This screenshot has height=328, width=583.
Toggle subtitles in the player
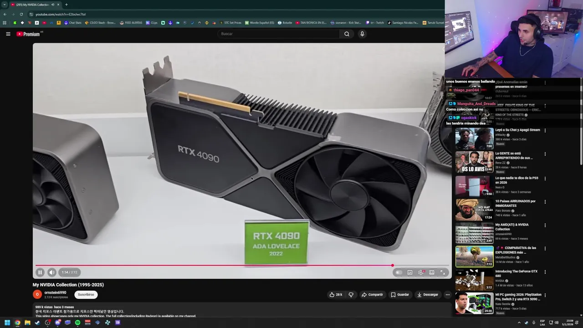pyautogui.click(x=410, y=272)
